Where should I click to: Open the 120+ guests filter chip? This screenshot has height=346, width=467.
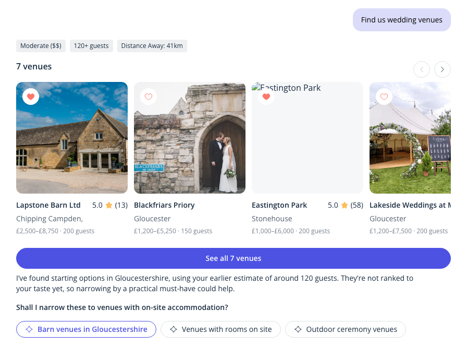click(x=91, y=46)
